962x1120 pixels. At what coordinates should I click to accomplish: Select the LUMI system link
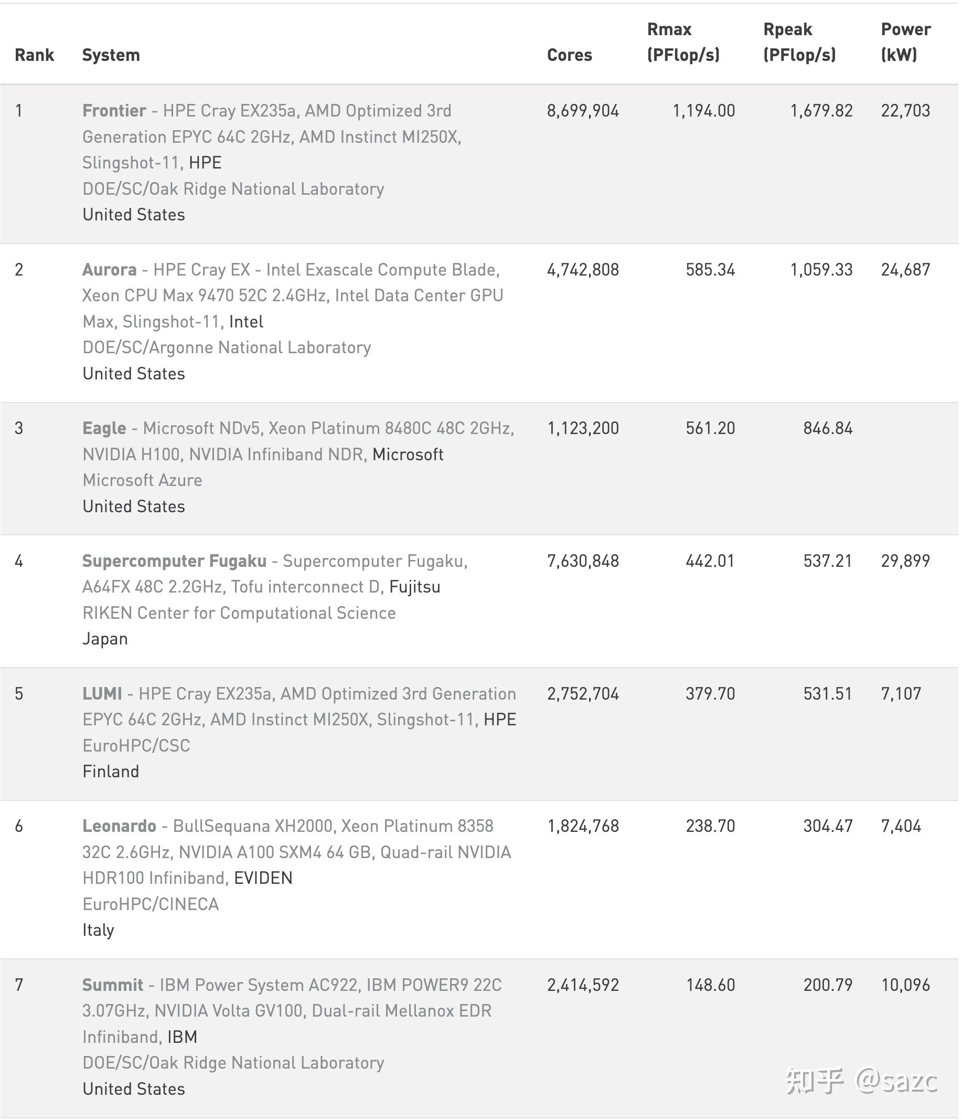click(102, 693)
